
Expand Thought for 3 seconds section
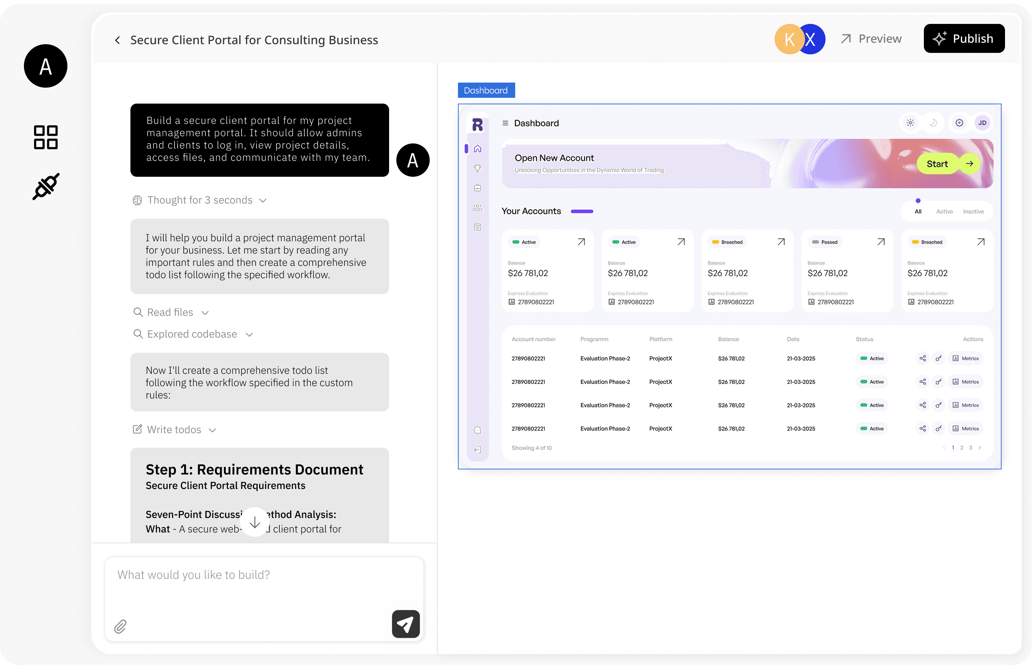(199, 200)
